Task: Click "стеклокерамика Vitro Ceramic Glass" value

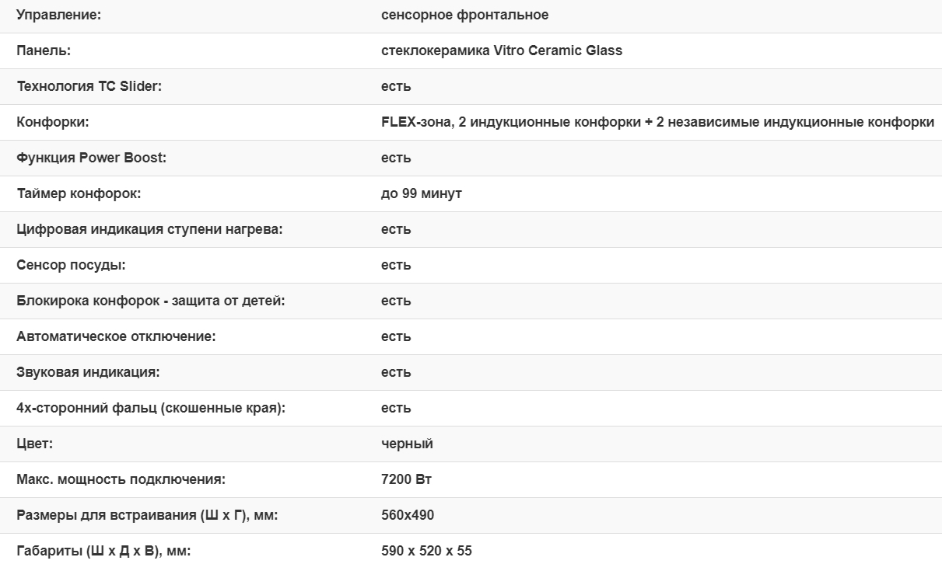Action: point(502,50)
